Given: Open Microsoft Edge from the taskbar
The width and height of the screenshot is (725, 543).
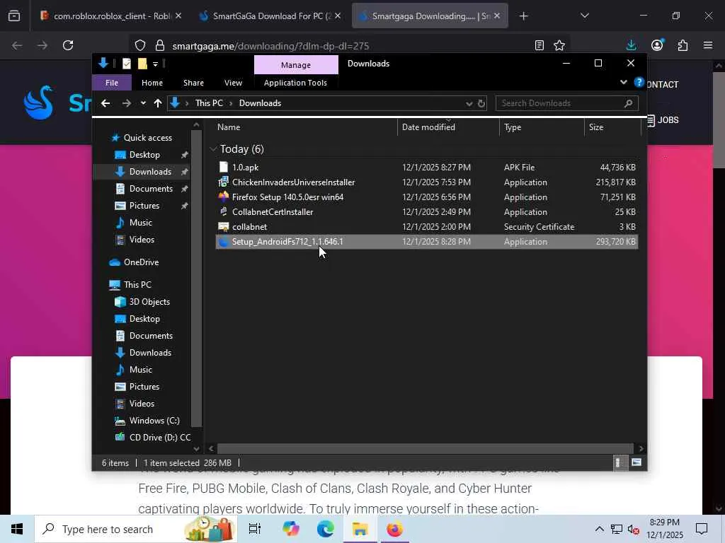Looking at the screenshot, I should 326,529.
